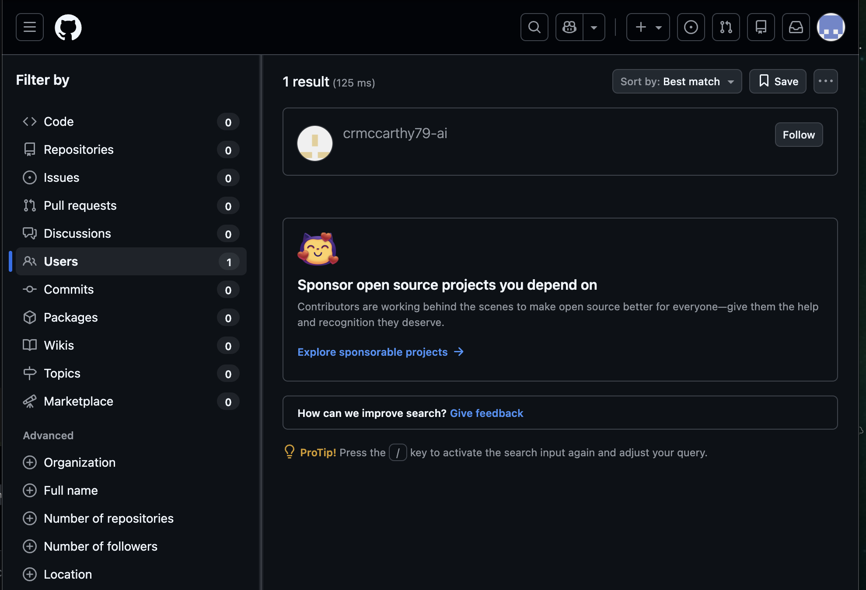Image resolution: width=866 pixels, height=590 pixels.
Task: Open Copilot chat icon
Action: 569,27
